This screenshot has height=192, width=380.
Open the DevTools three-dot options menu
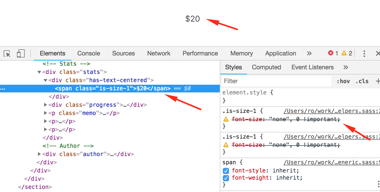(364, 53)
